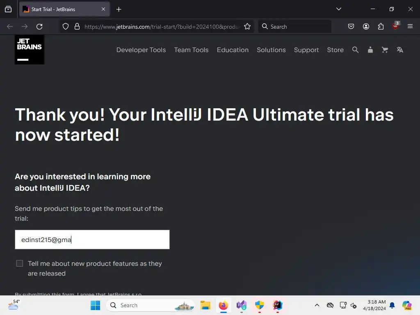
Task: Open a new browser tab
Action: pyautogui.click(x=119, y=9)
